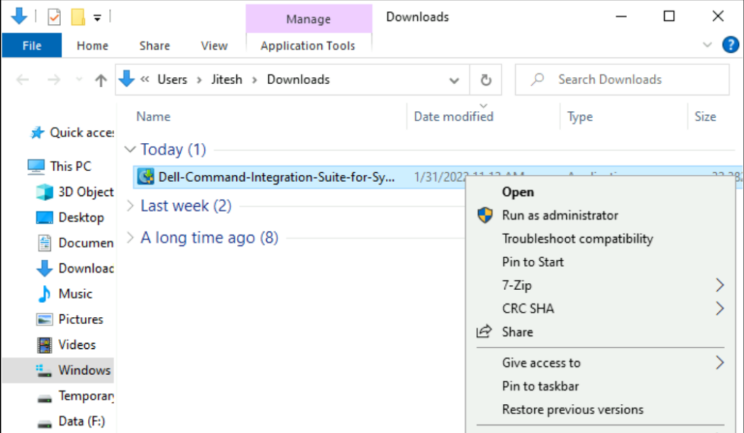Click Downloads in the address path

click(299, 80)
